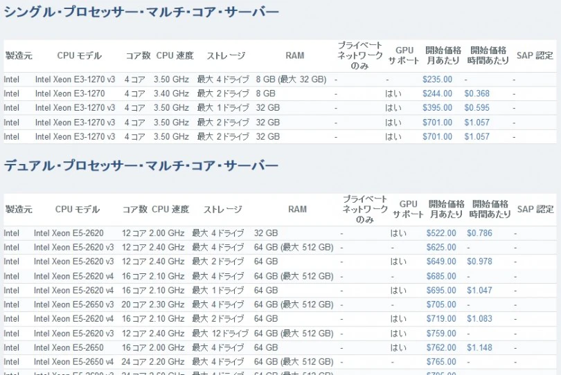This screenshot has height=375, width=561.
Task: Select the 3.40 GHz CPU speed cell
Action: (x=171, y=93)
